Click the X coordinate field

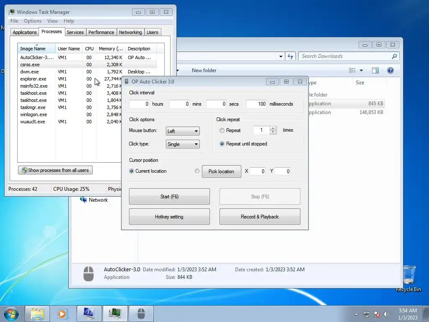point(258,171)
